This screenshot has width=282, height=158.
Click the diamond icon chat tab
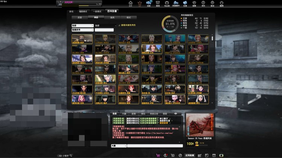pos(176,114)
